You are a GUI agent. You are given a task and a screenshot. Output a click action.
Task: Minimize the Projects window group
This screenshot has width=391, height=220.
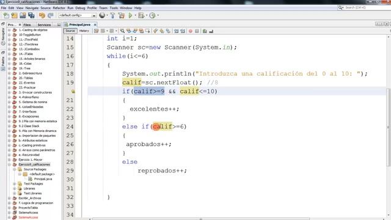pyautogui.click(x=59, y=24)
